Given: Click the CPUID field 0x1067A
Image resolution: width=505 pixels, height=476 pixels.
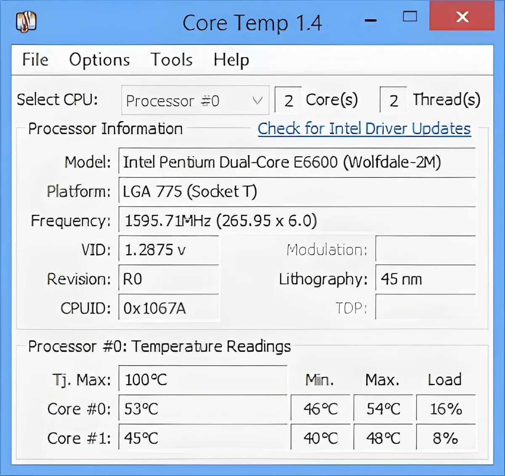Looking at the screenshot, I should [x=169, y=308].
